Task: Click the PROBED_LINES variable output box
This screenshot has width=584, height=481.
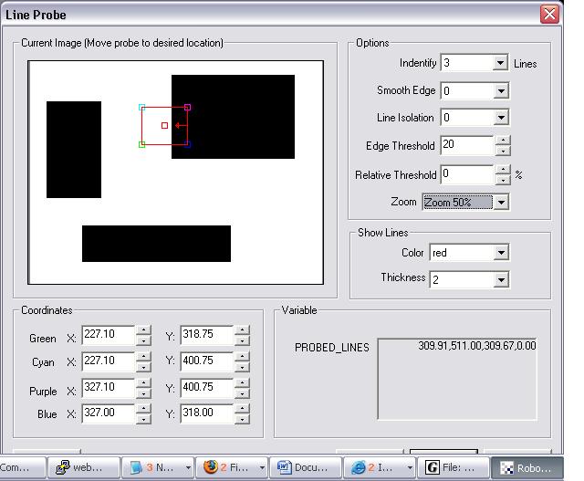Action: [x=457, y=379]
